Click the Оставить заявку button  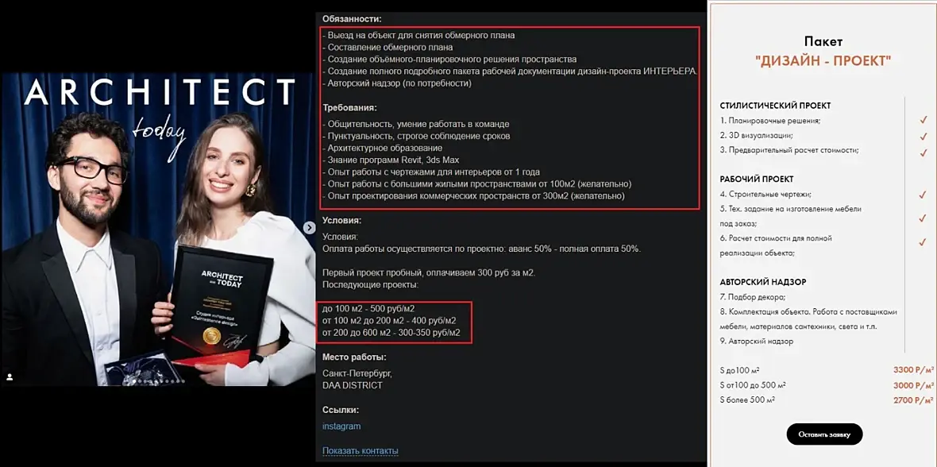point(824,434)
